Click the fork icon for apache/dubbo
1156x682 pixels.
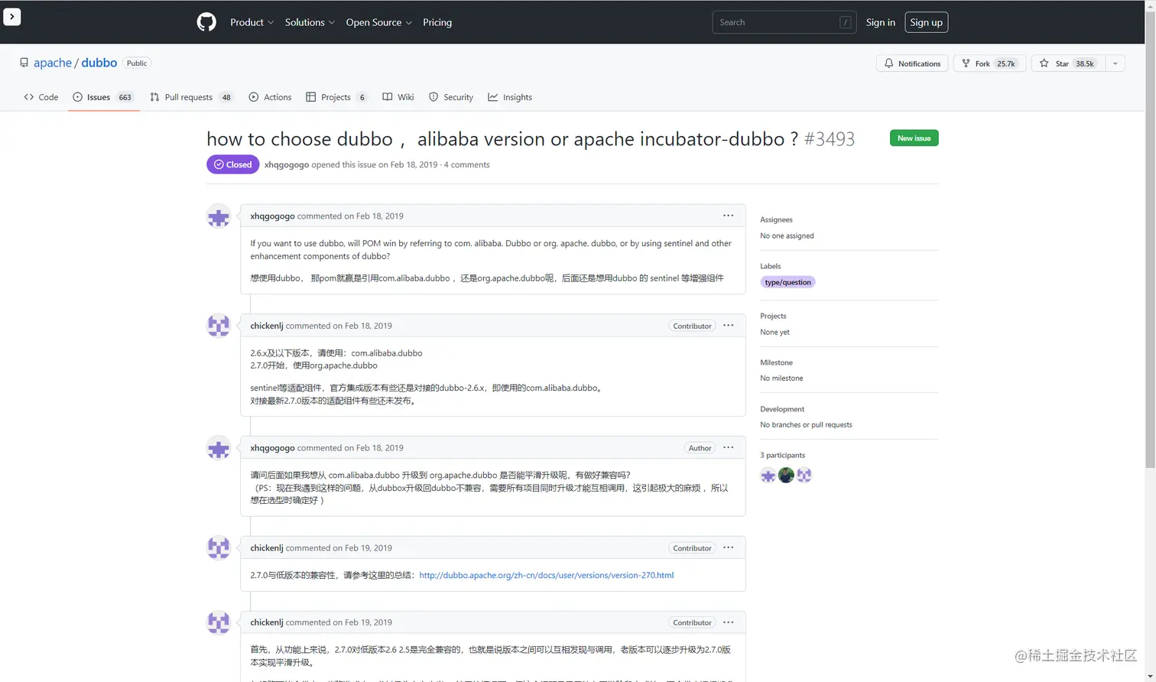(966, 63)
